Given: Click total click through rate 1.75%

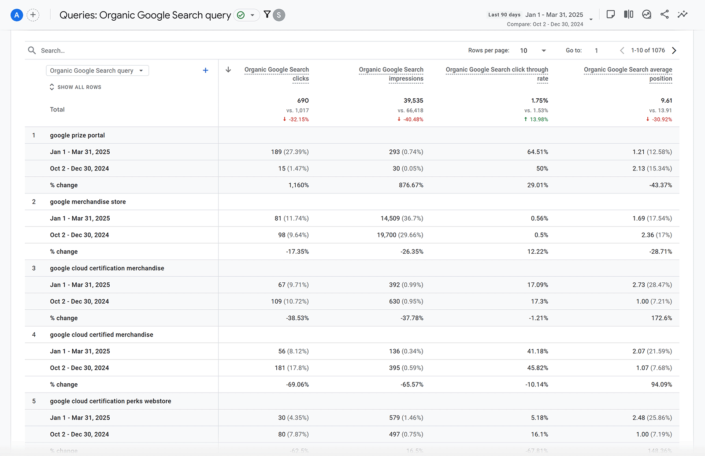Looking at the screenshot, I should tap(539, 100).
